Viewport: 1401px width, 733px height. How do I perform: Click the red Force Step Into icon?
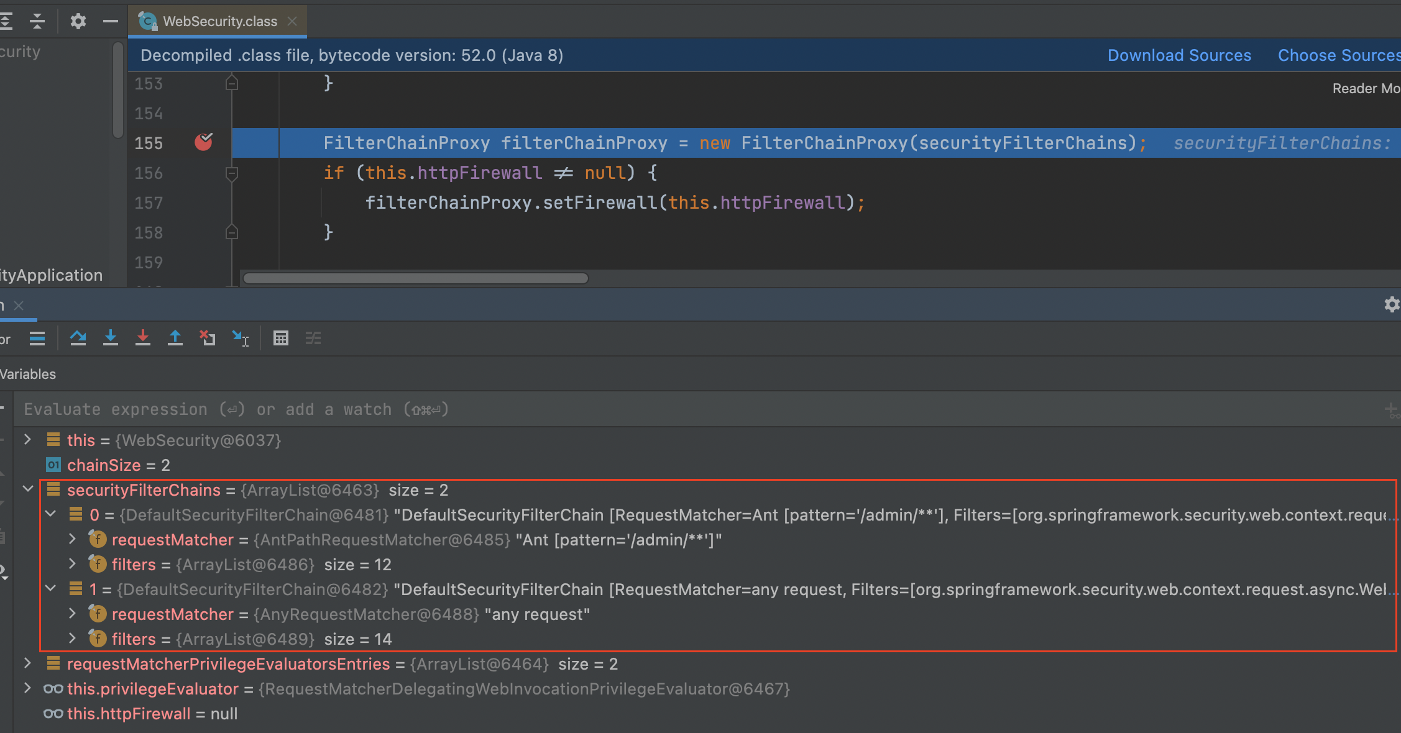pyautogui.click(x=143, y=338)
